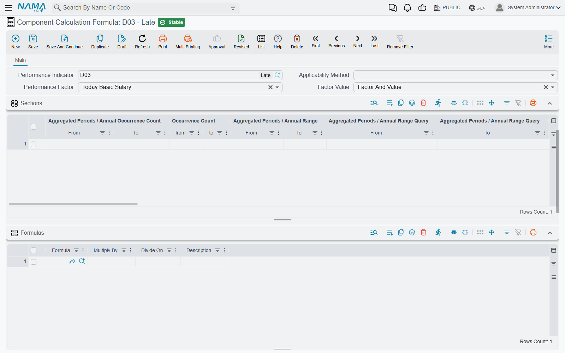565x353 pixels.
Task: Delete the current record
Action: [x=297, y=42]
